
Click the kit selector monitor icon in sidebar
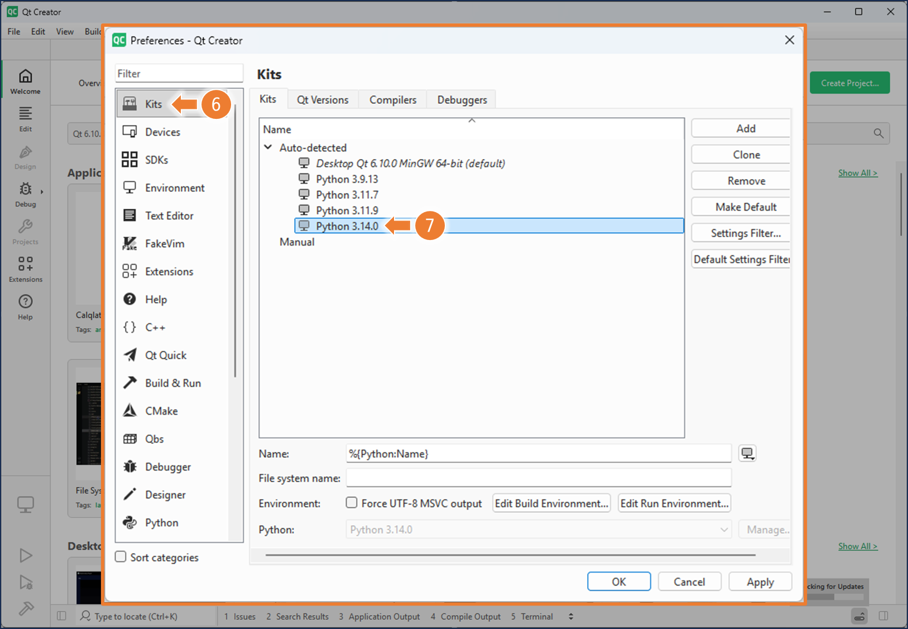(26, 505)
